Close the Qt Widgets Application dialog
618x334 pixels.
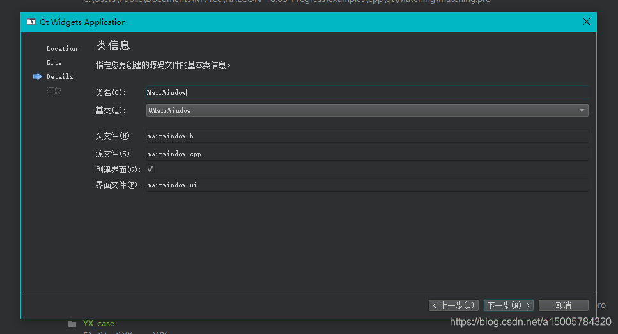587,22
